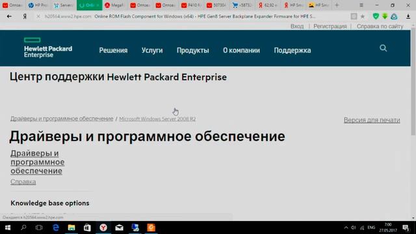Open the Услуги menu

point(152,51)
